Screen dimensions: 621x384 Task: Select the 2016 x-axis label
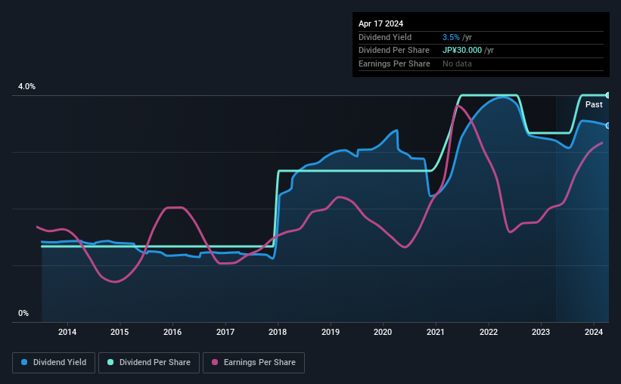[x=172, y=332]
